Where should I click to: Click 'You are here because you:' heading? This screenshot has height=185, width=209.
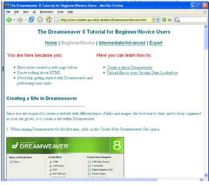pos(35,55)
